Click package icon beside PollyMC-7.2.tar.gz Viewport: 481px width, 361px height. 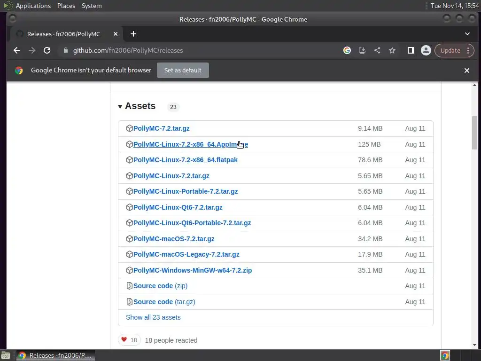click(x=129, y=128)
